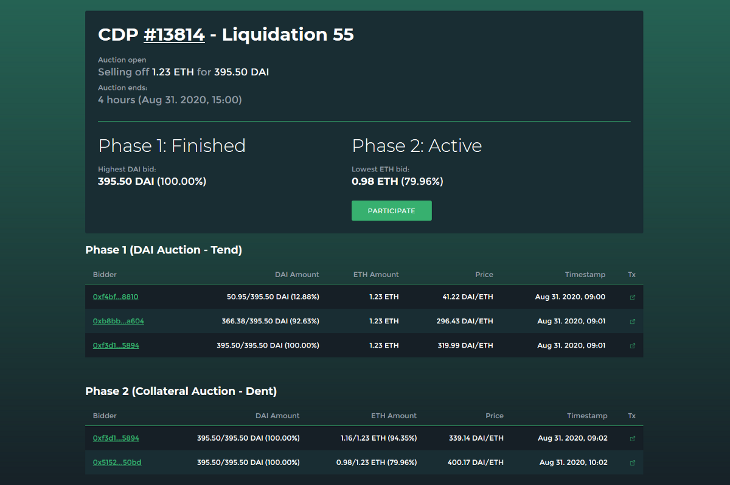730x485 pixels.
Task: Click the Timestamp header in Phase 1 table
Action: (585, 275)
